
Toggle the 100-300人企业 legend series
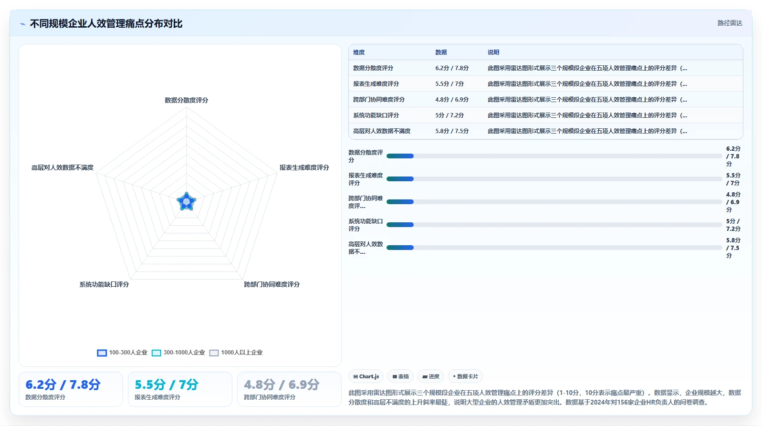point(122,353)
